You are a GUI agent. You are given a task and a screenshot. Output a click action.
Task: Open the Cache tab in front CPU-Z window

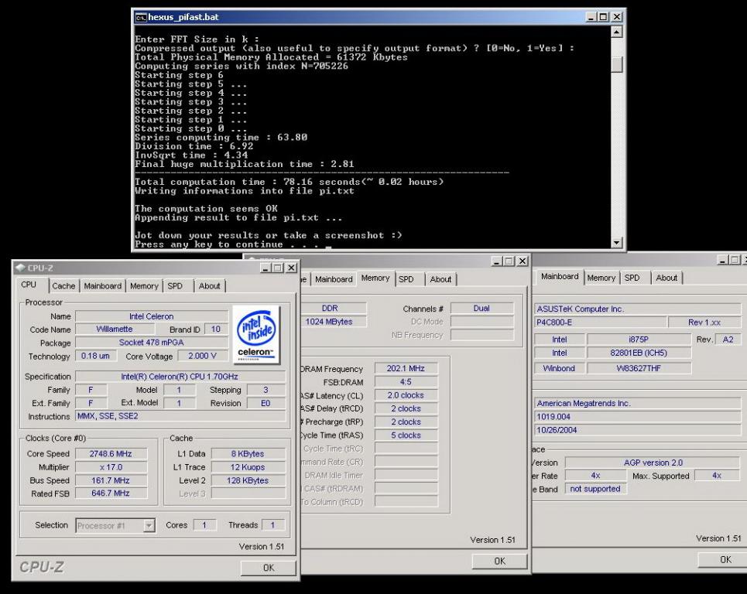coord(63,286)
